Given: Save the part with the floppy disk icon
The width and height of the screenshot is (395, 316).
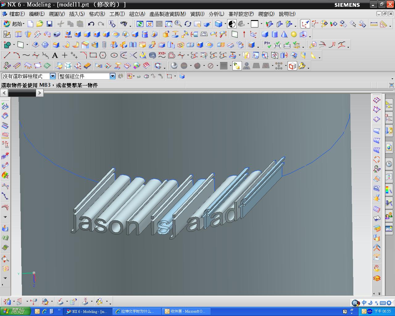Looking at the screenshot, I should (x=49, y=24).
